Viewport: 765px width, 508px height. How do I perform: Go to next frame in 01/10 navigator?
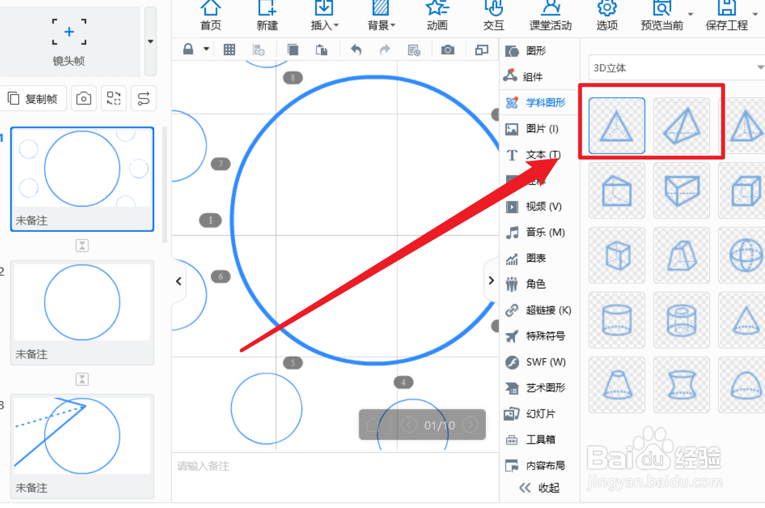click(x=471, y=425)
